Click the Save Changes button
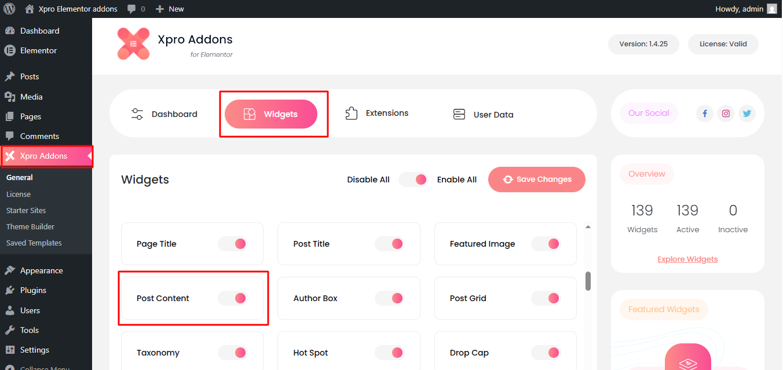Screen dimensions: 783x370 [537, 179]
